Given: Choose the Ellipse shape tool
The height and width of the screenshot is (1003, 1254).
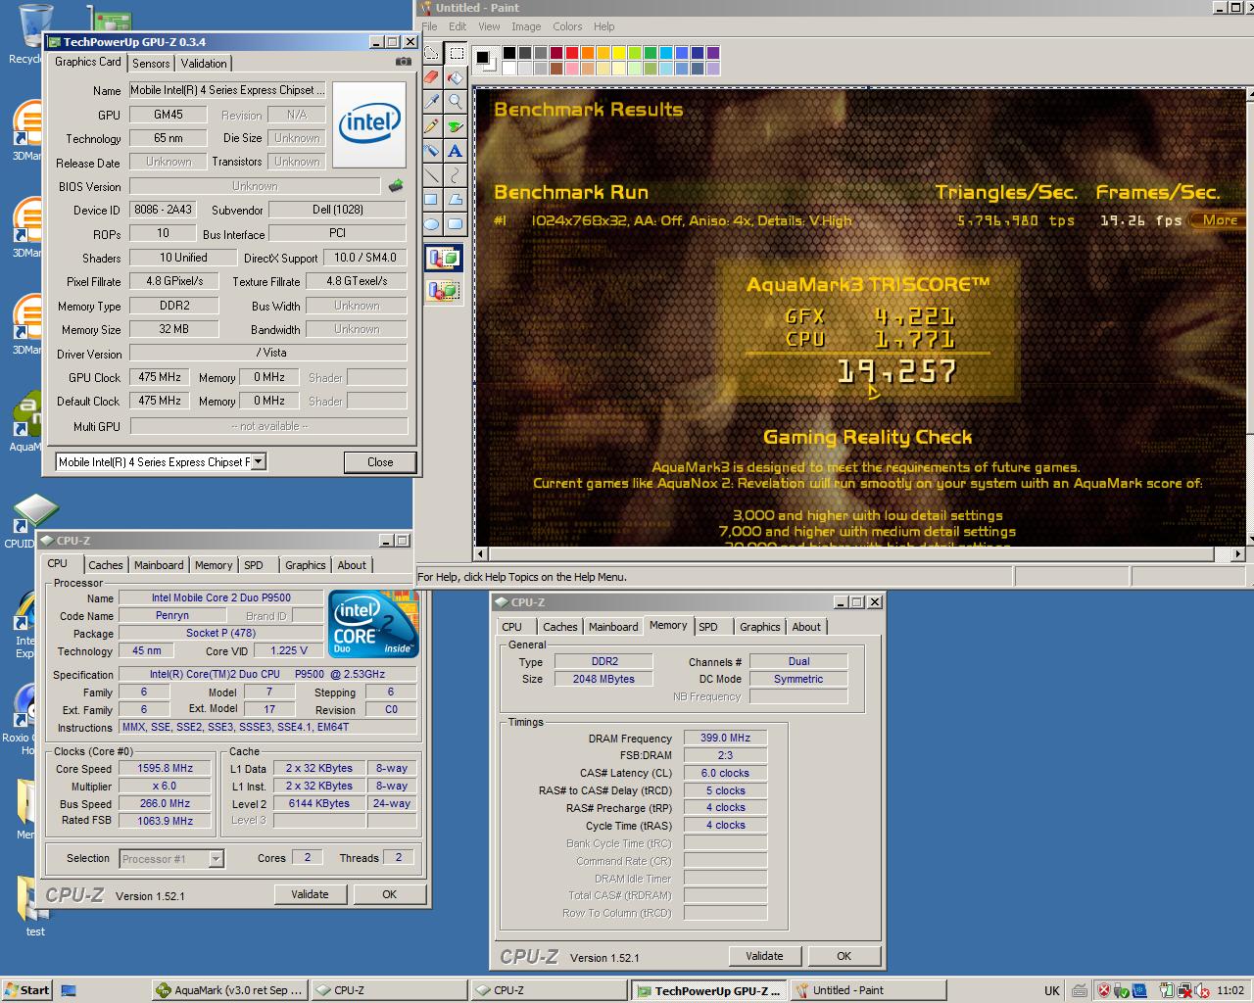Looking at the screenshot, I should click(x=431, y=224).
